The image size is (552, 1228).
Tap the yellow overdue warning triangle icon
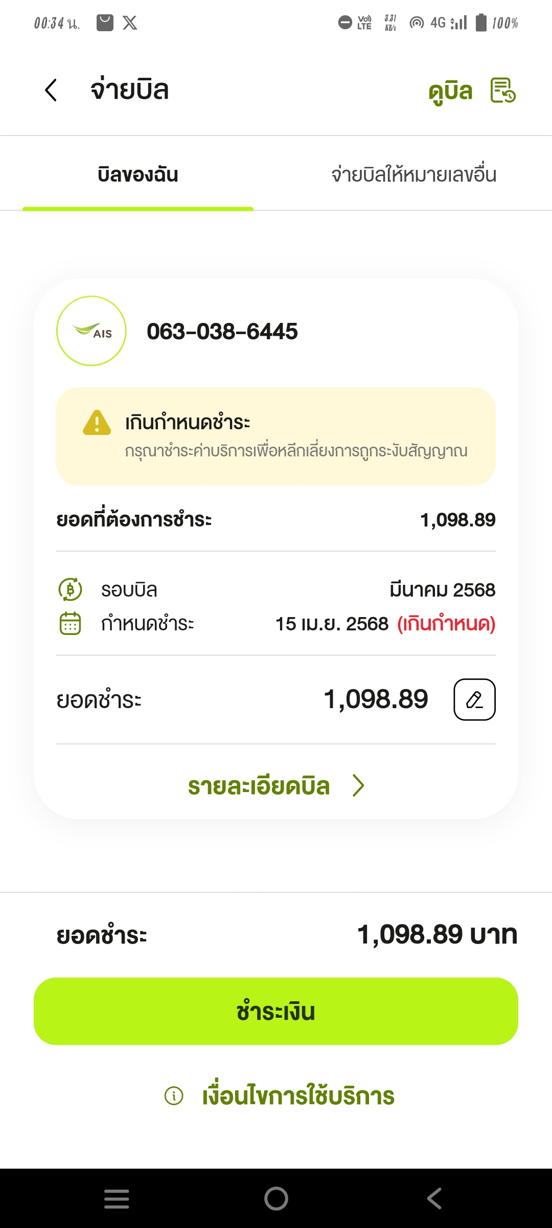pos(97,423)
